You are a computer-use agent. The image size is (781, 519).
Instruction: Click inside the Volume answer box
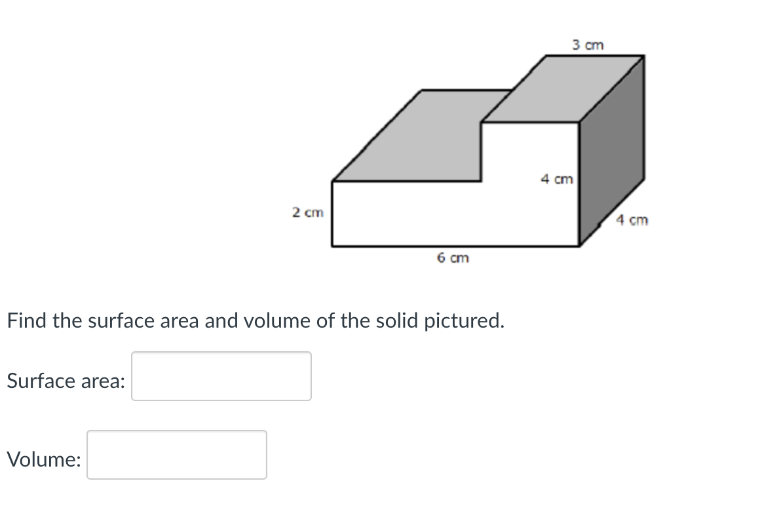[176, 455]
